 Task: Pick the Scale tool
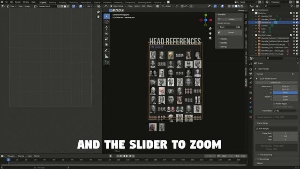pos(106,39)
